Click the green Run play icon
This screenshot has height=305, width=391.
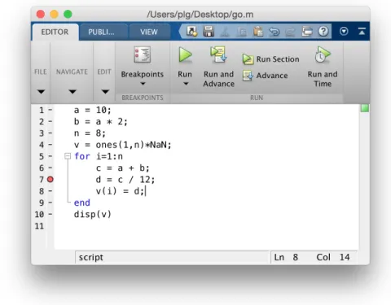(185, 55)
